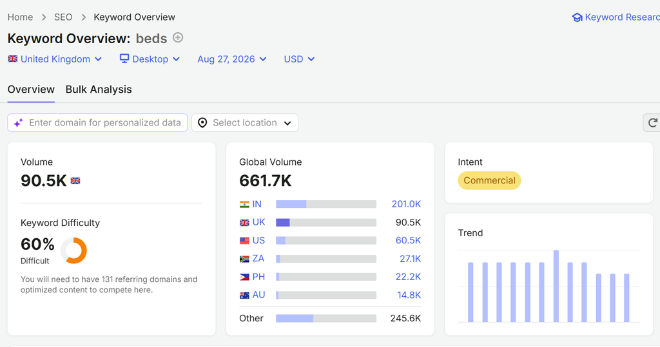
Task: Click the Keyword Research graduation cap icon
Action: [577, 17]
